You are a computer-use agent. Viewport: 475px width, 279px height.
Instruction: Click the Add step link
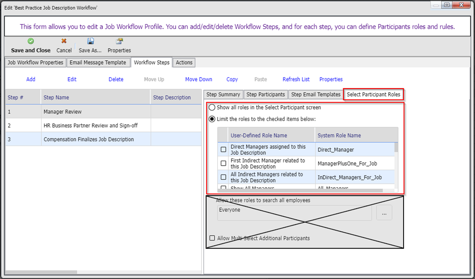tap(31, 79)
